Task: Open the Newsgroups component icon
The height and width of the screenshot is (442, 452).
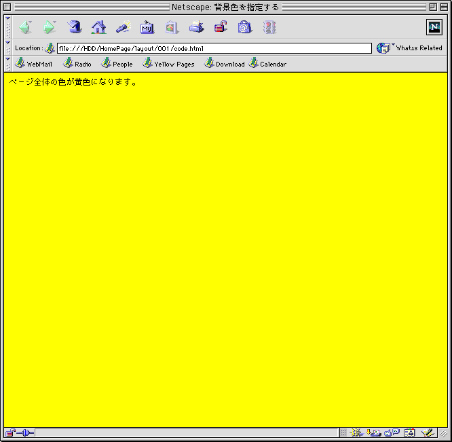Action: tap(392, 432)
